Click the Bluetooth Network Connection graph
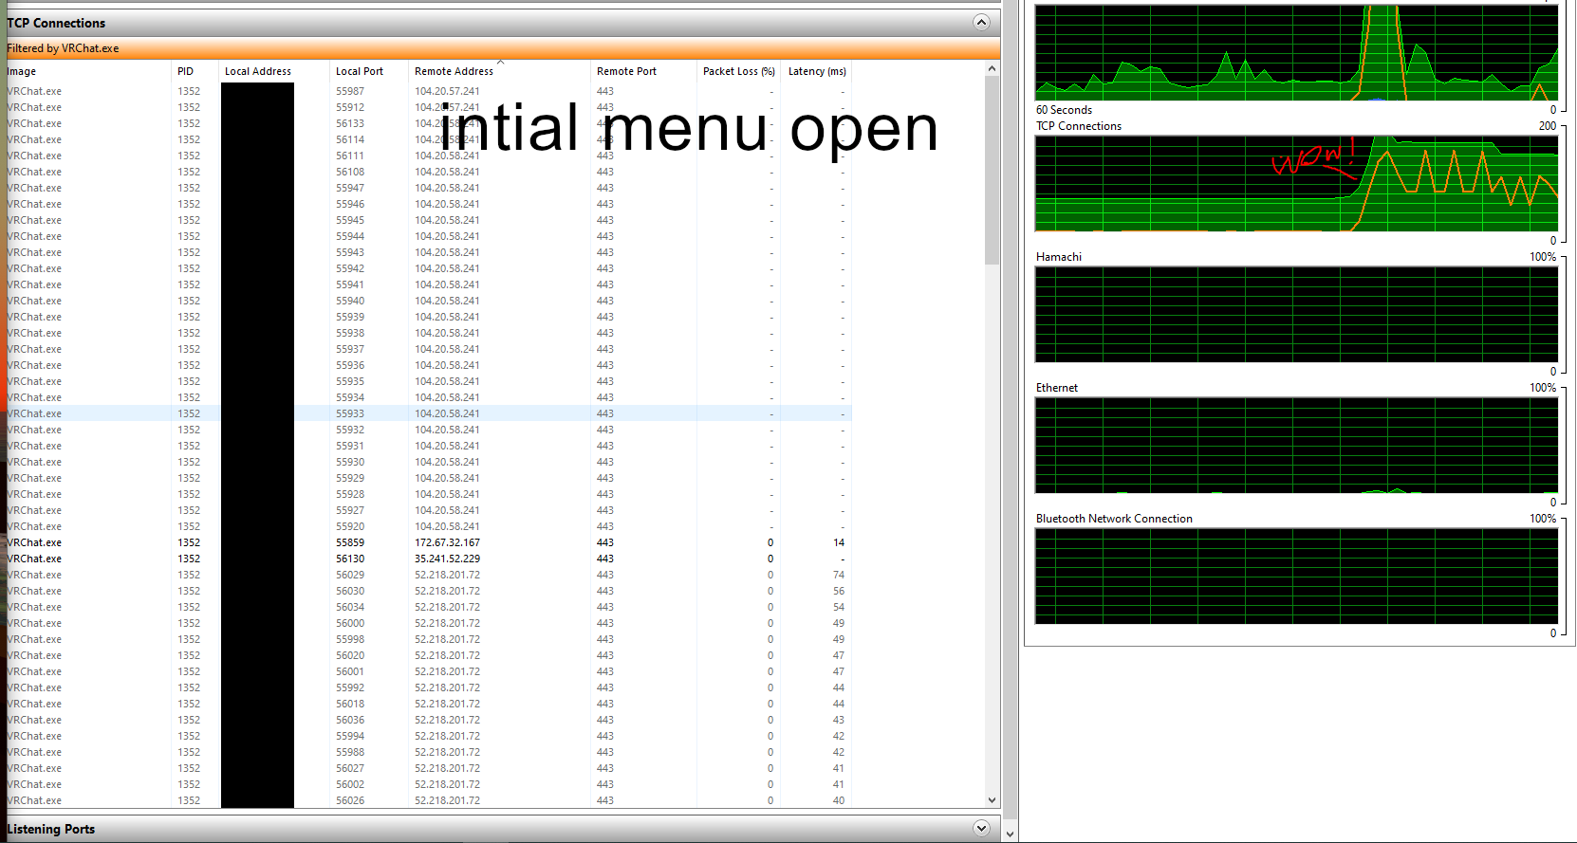1577x843 pixels. click(1296, 576)
